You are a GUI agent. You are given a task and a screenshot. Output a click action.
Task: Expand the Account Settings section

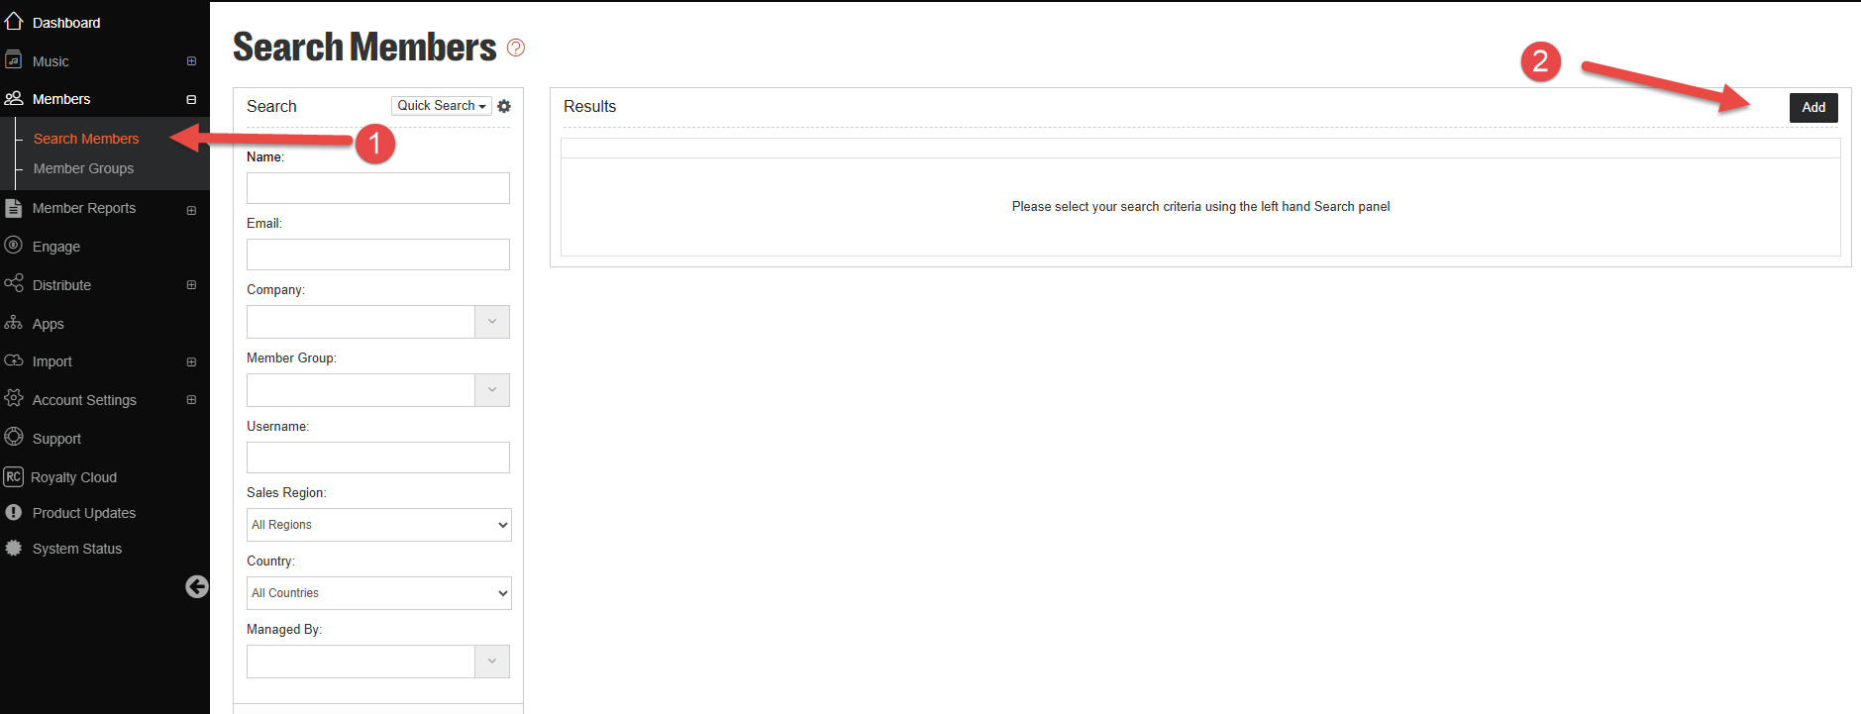191,400
